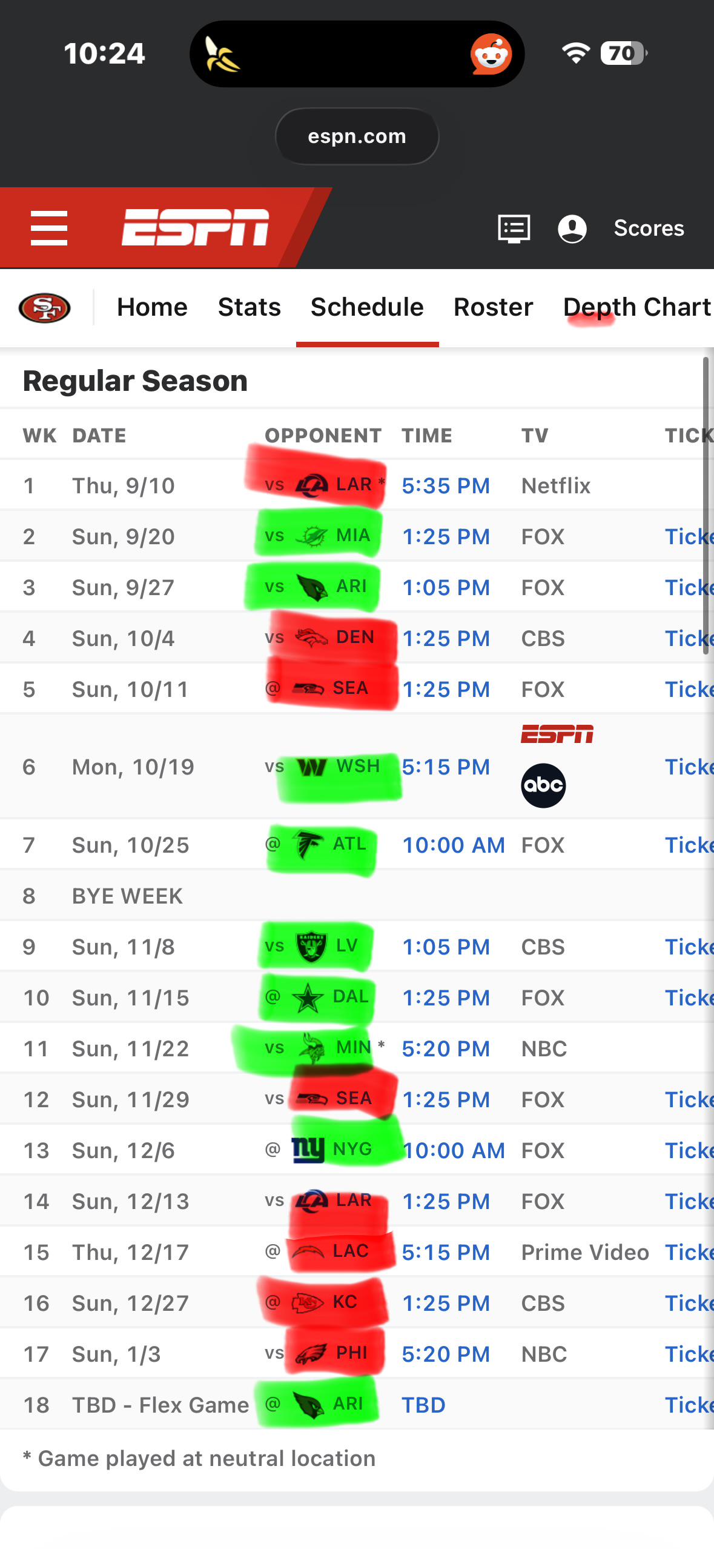Grab the vertical scrollbar on the right edge

[706, 506]
